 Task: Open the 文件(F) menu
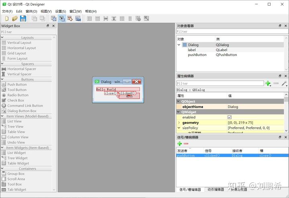[x=7, y=11]
